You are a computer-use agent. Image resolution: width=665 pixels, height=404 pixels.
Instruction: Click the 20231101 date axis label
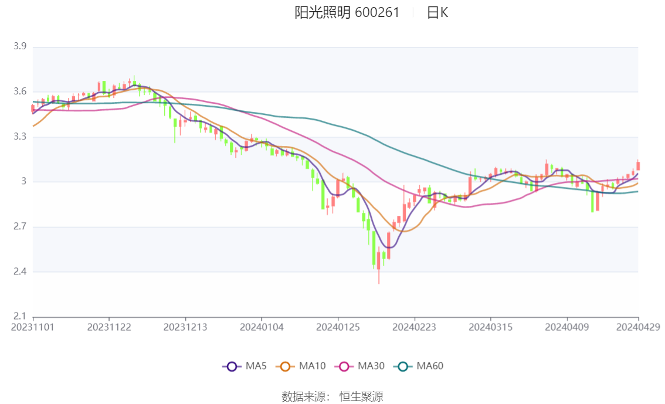(33, 327)
